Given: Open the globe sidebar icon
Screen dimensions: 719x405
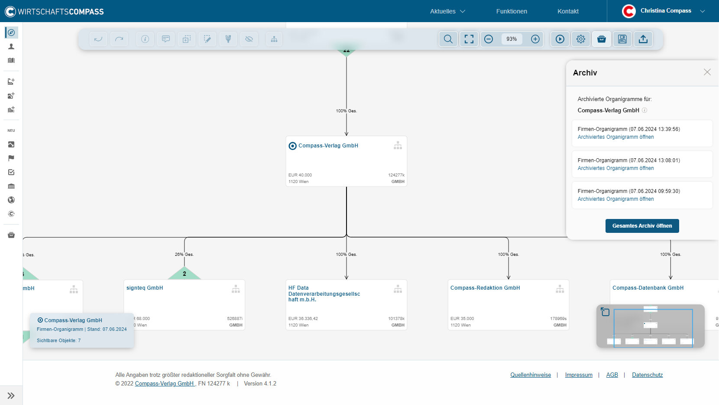Looking at the screenshot, I should [11, 200].
